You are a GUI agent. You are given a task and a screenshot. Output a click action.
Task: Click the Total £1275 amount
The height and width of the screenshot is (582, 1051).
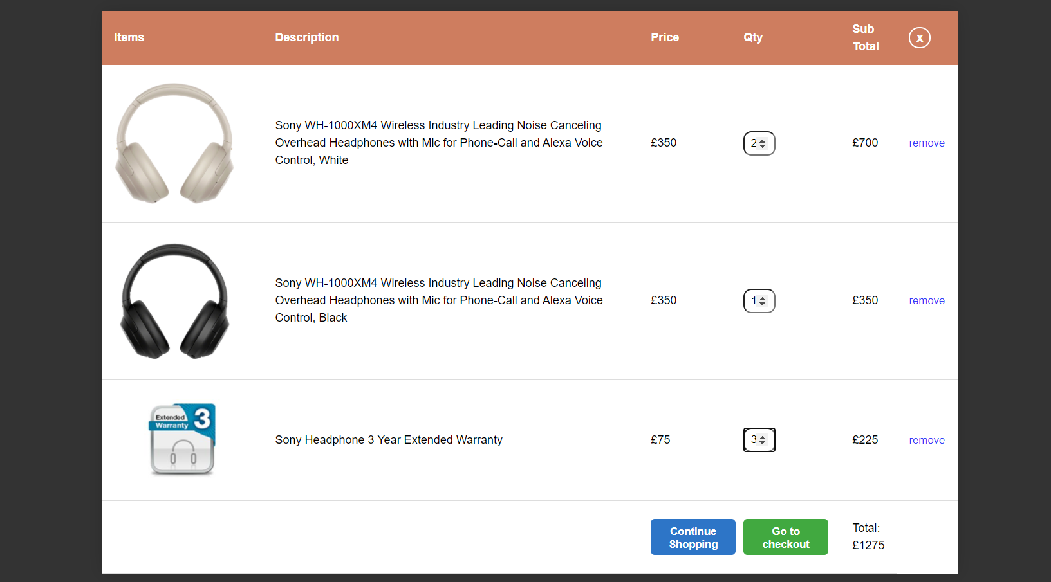(868, 545)
